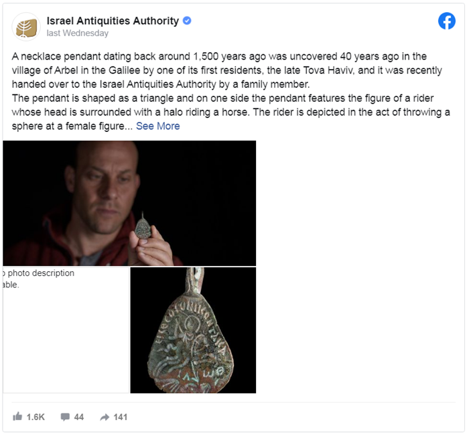View the 141 shares count
The image size is (469, 434).
(x=120, y=417)
